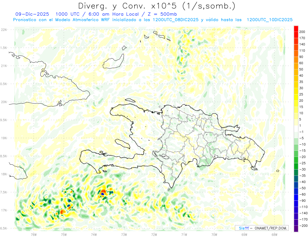Click the '68W' longitude label
The height and width of the screenshot is (238, 308).
coord(274,234)
